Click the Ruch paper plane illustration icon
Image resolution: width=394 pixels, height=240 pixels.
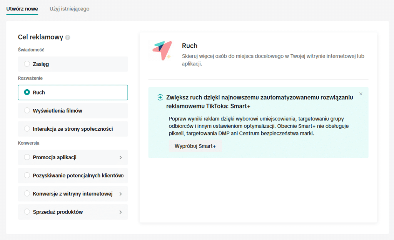tap(162, 50)
